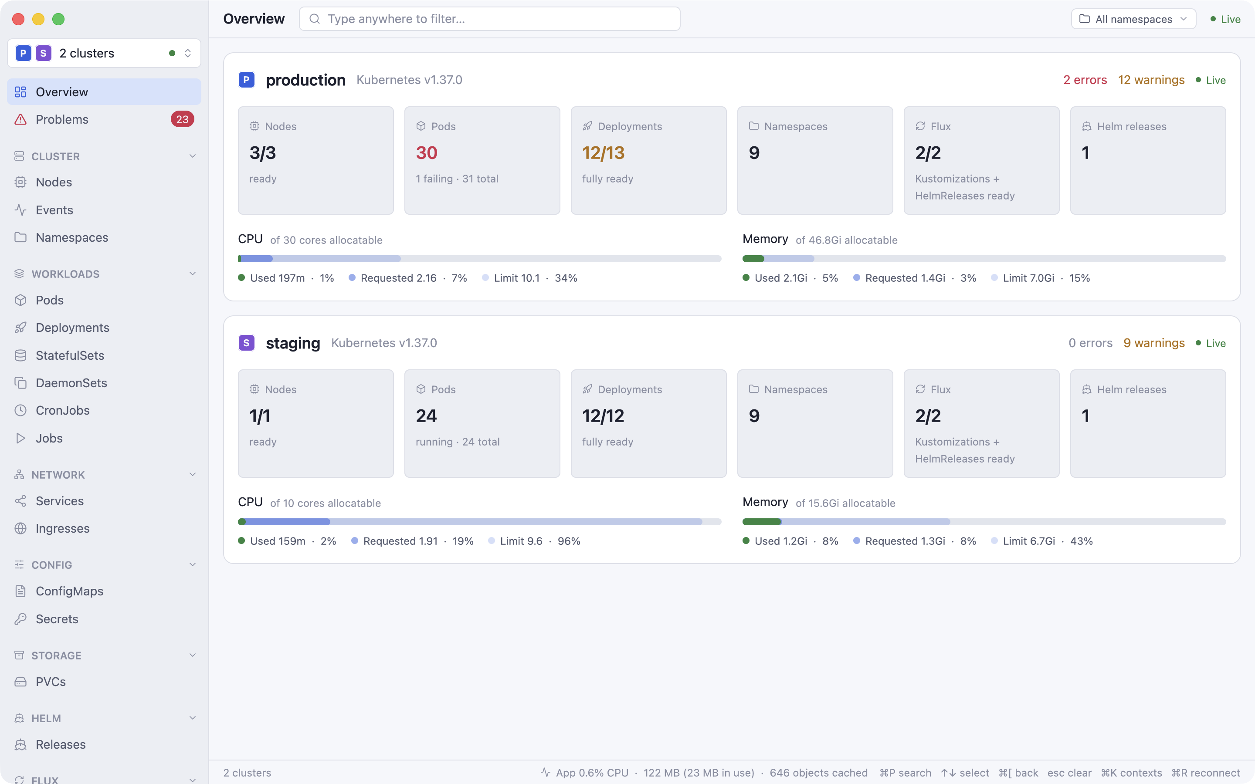1255x784 pixels.
Task: Collapse the CLUSTER sidebar section
Action: (193, 156)
